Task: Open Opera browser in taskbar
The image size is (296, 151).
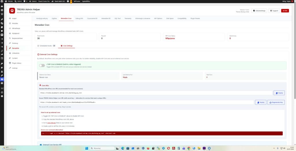Action: 169,148
